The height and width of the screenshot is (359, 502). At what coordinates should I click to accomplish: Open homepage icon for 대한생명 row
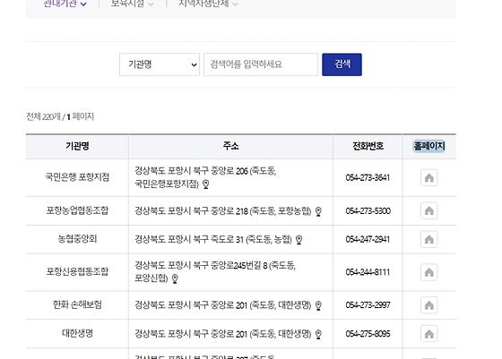428,334
